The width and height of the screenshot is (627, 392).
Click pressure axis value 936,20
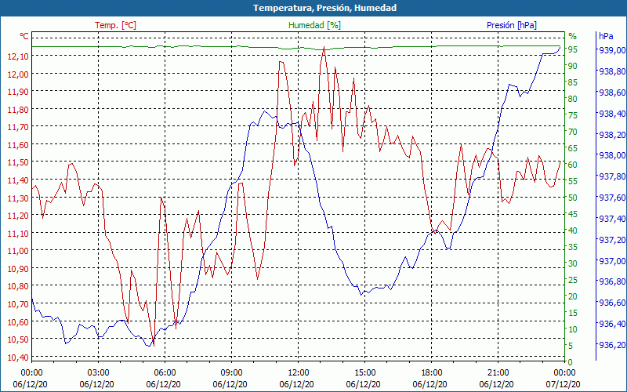tap(611, 345)
